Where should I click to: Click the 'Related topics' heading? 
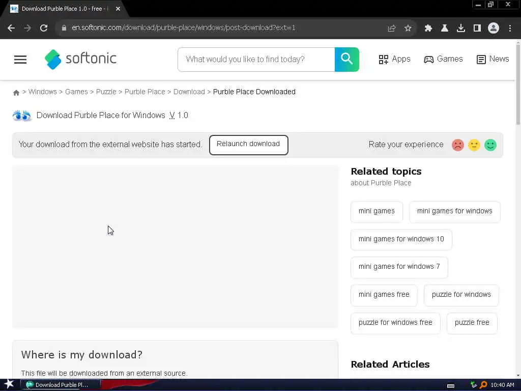(x=386, y=172)
